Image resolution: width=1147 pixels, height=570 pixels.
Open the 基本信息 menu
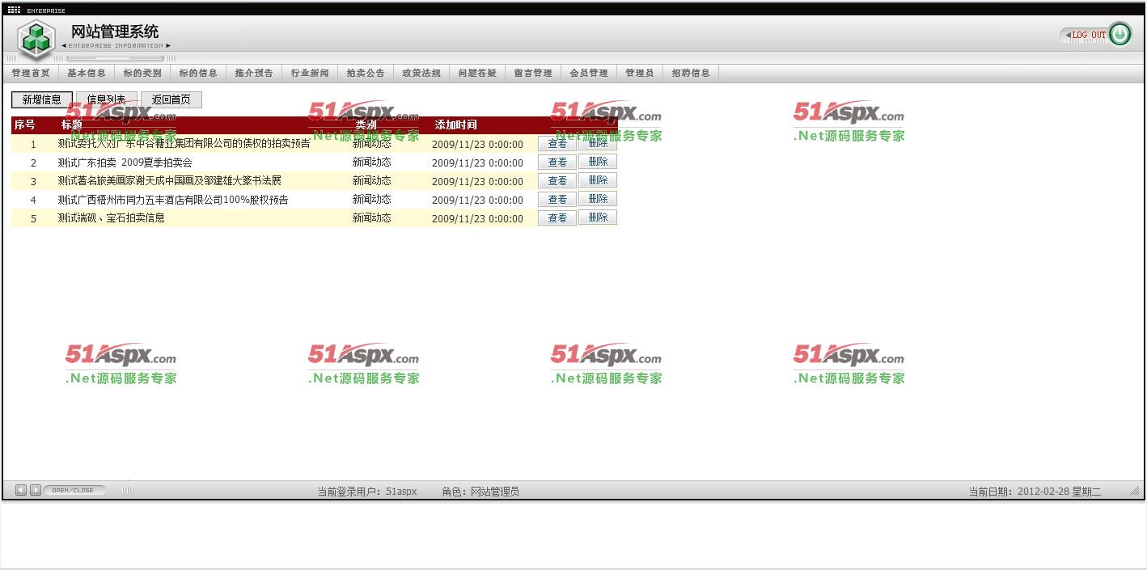click(x=87, y=73)
